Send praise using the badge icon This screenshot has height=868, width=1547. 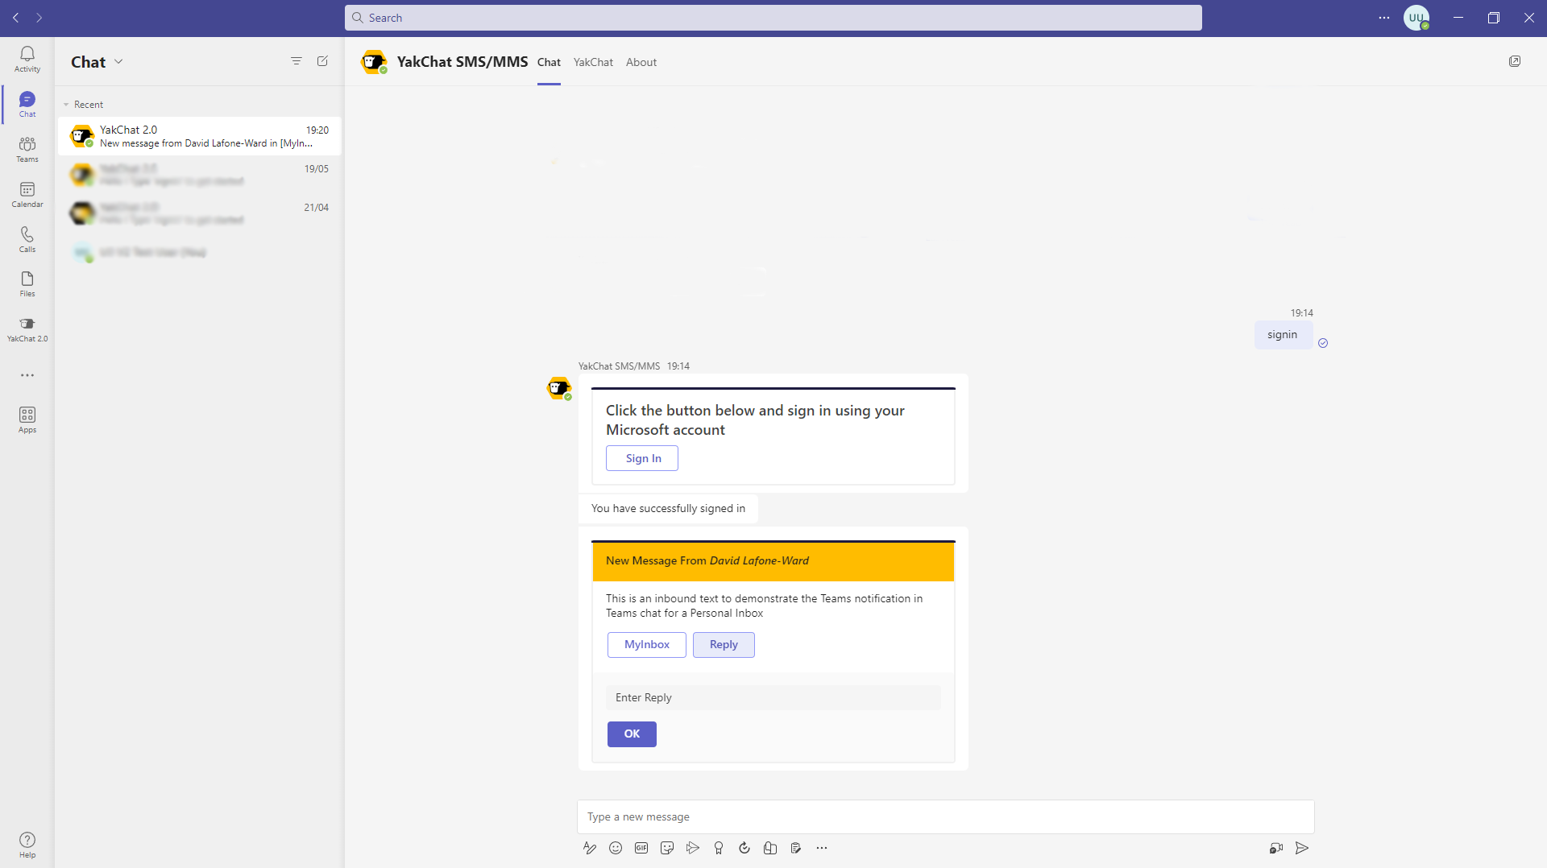(x=719, y=848)
